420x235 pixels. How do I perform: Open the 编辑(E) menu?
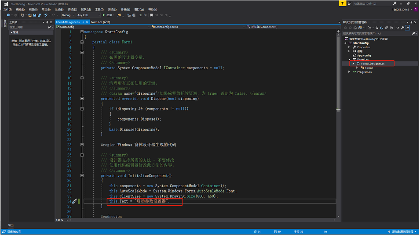coord(20,9)
